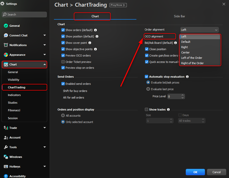Expand the Appearance section arrow
The image size is (229, 178).
[45, 55]
